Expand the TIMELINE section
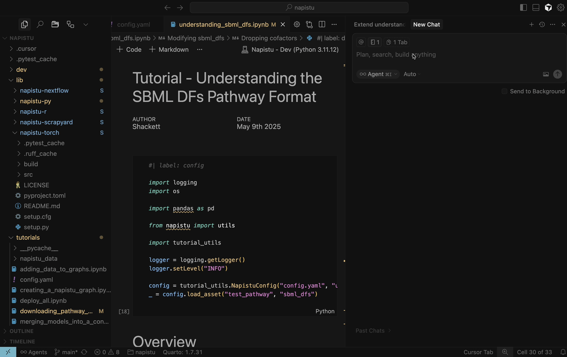 pyautogui.click(x=55, y=342)
